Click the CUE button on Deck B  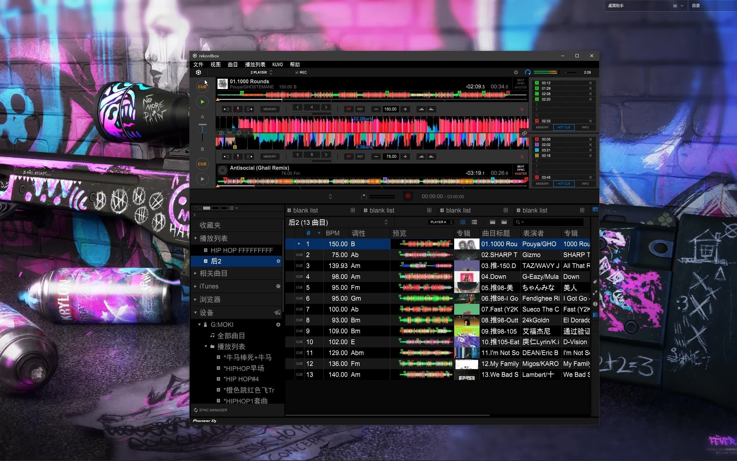202,164
